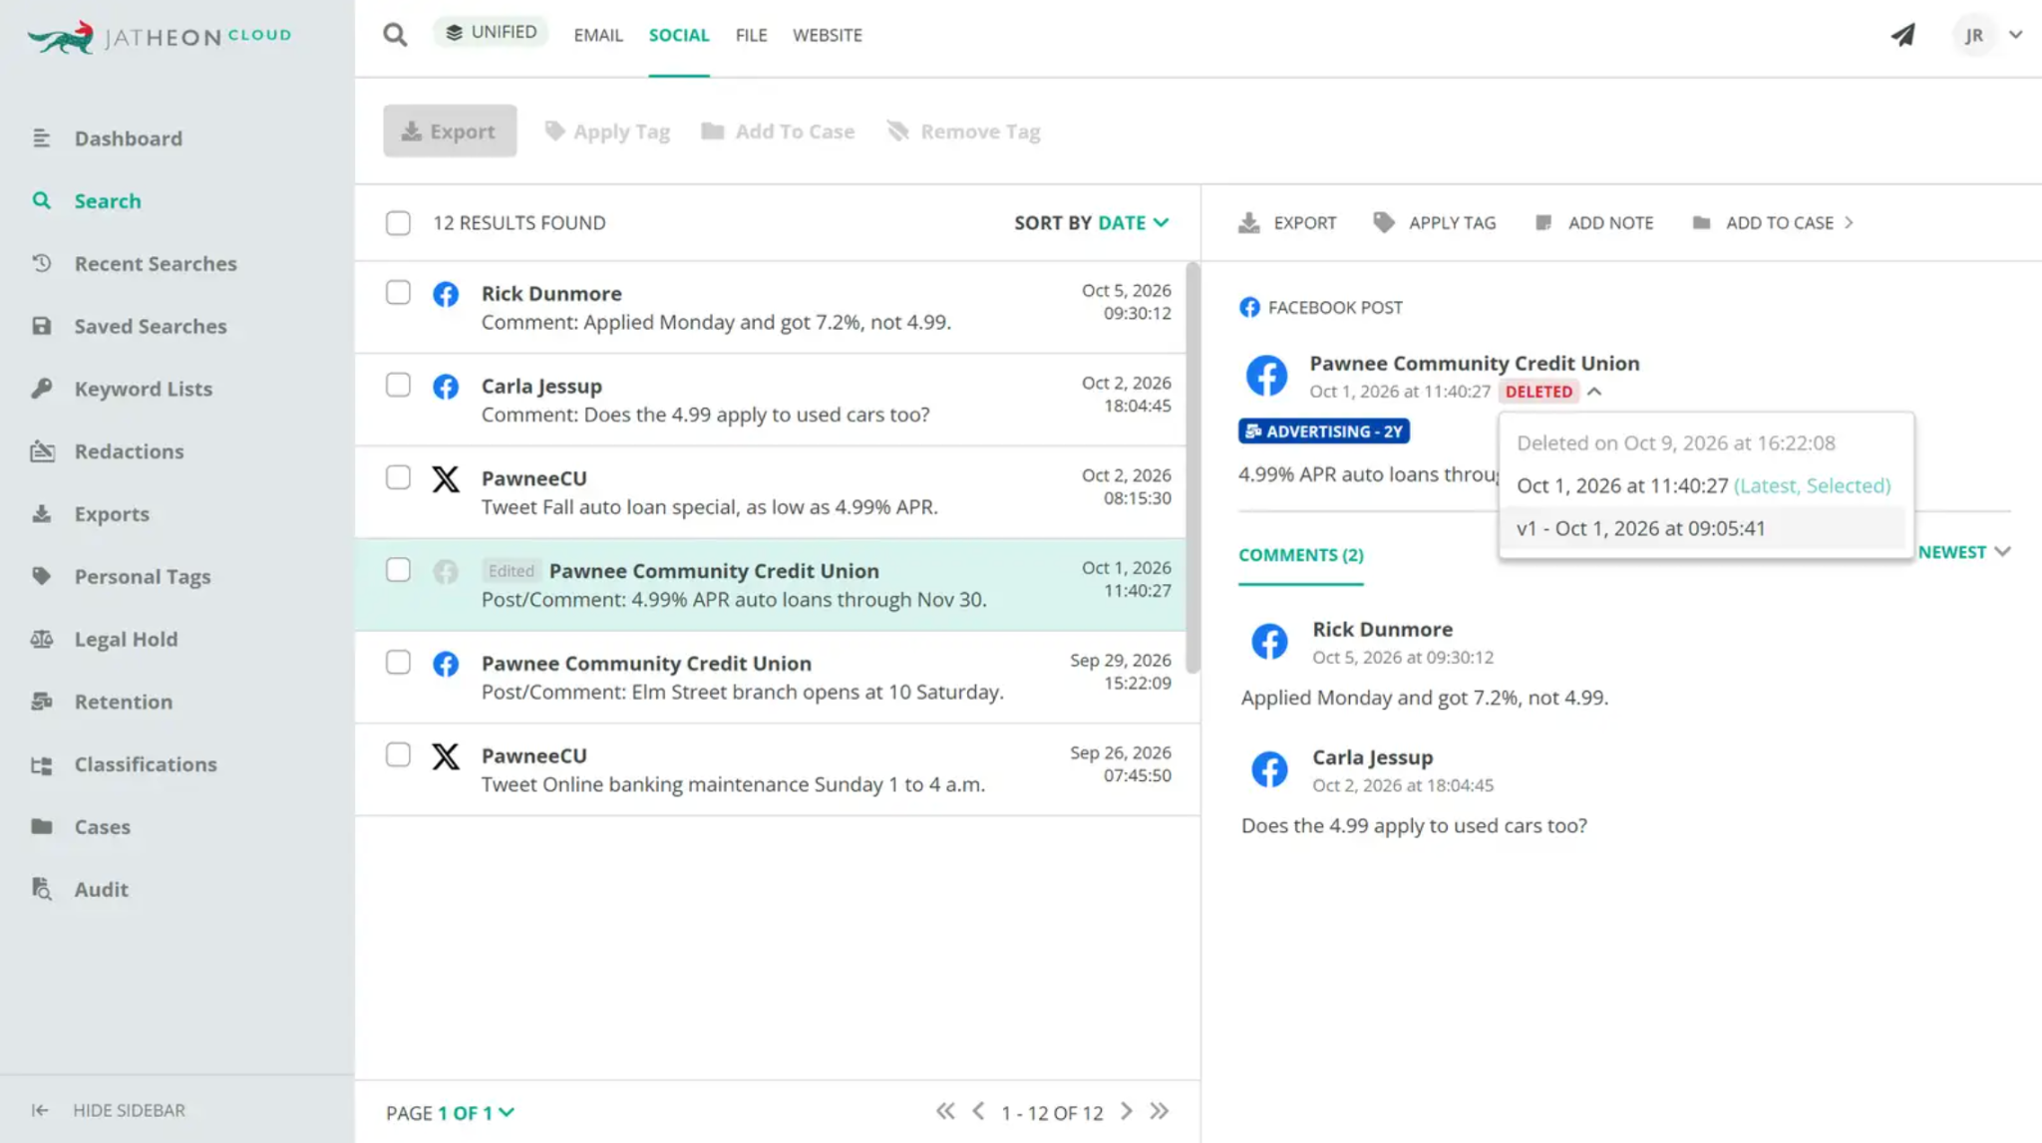Open the Audit section

(x=101, y=890)
